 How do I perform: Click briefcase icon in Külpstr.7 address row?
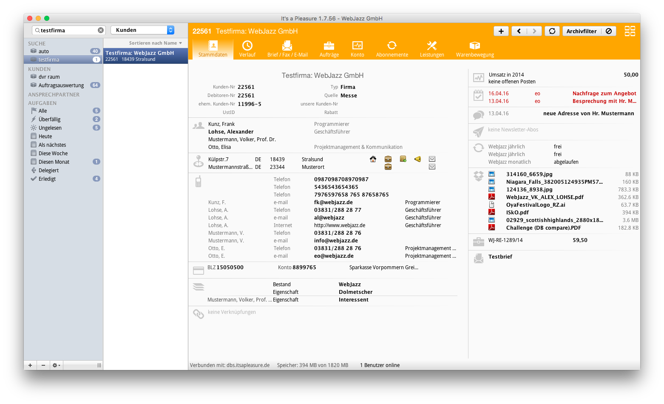coord(388,159)
